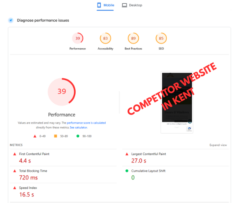Click the red triangle next to First Contentful Paint

tap(15, 154)
